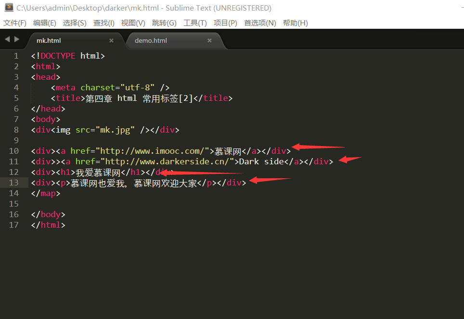Click the Sublime Text app icon in title bar
464x319 pixels.
pyautogui.click(x=9, y=7)
